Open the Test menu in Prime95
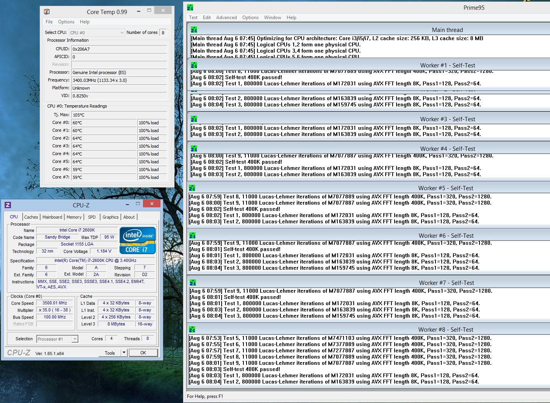The image size is (550, 403). (193, 18)
